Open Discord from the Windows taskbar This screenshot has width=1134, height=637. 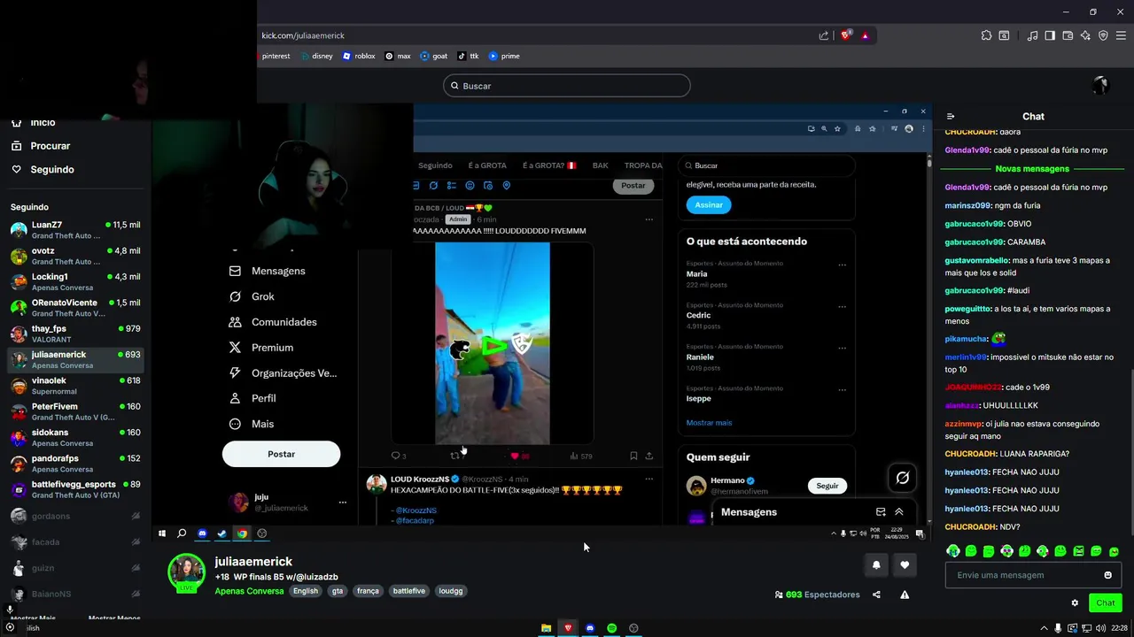tap(590, 628)
